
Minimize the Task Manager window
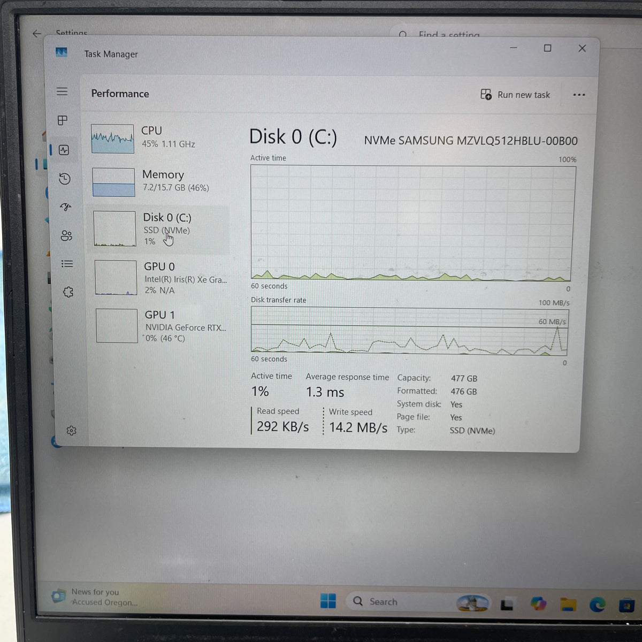(x=513, y=48)
